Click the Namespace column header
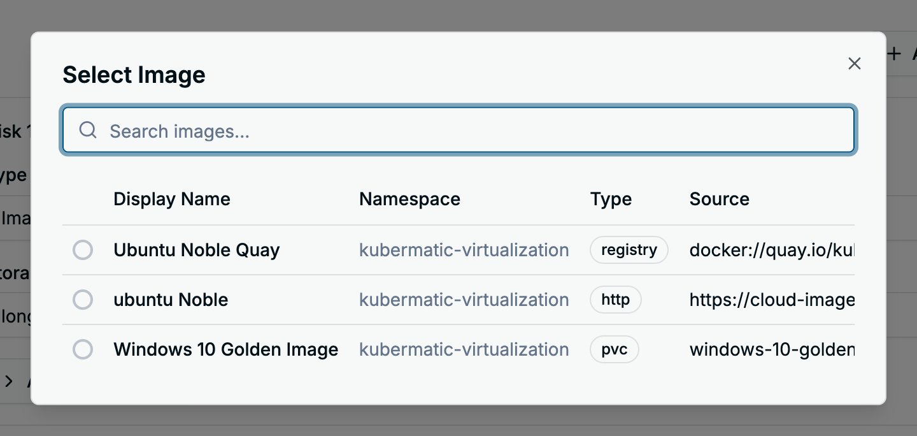The image size is (917, 436). tap(409, 199)
